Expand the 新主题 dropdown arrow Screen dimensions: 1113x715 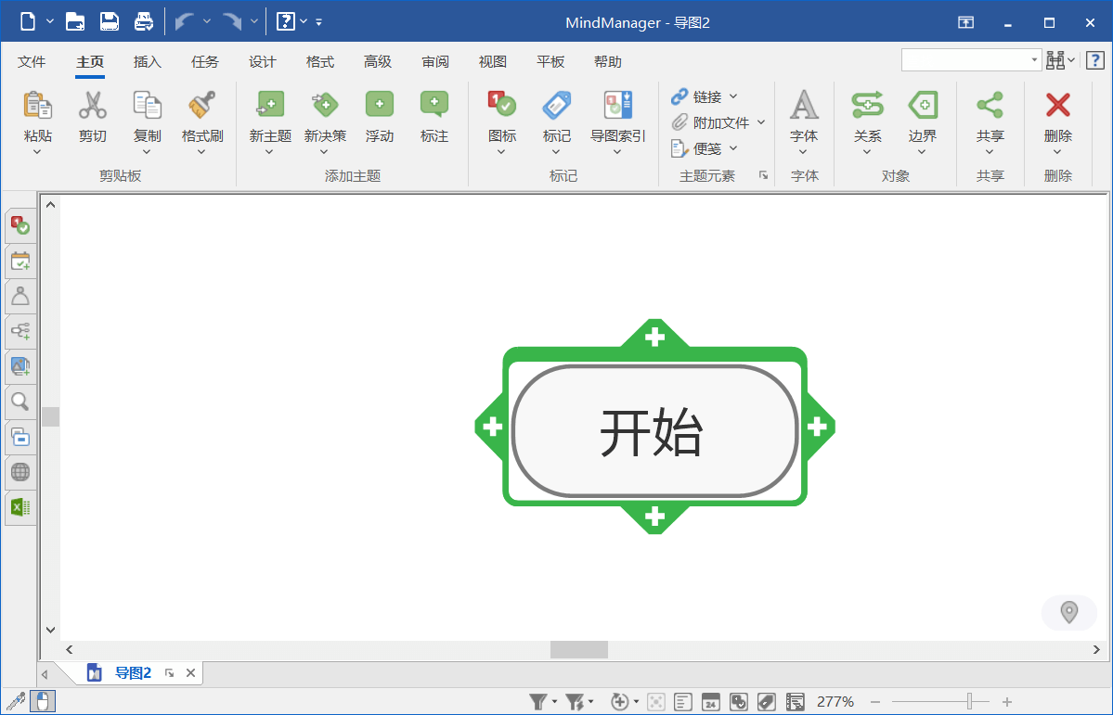269,152
